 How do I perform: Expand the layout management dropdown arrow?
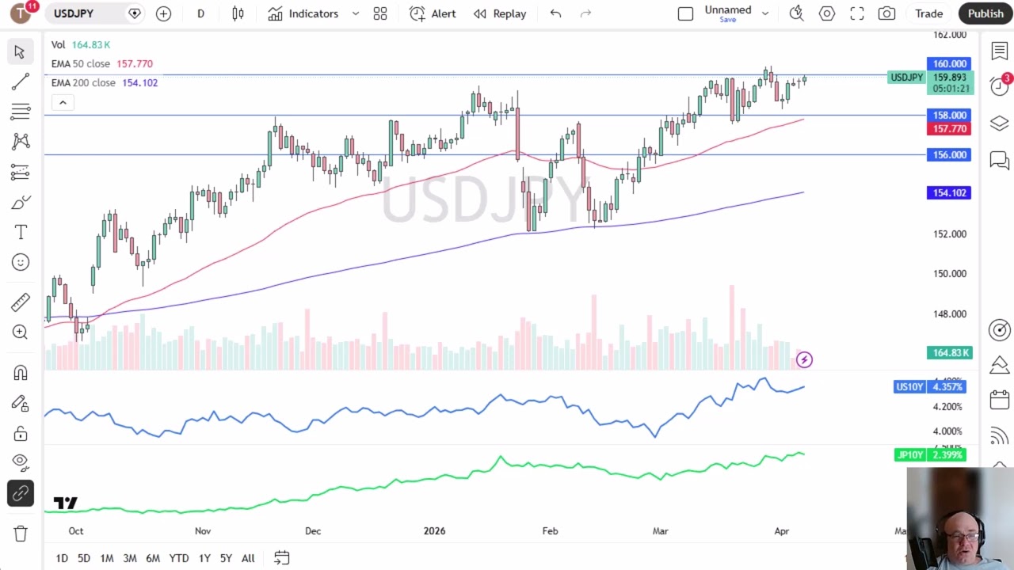[x=765, y=13]
